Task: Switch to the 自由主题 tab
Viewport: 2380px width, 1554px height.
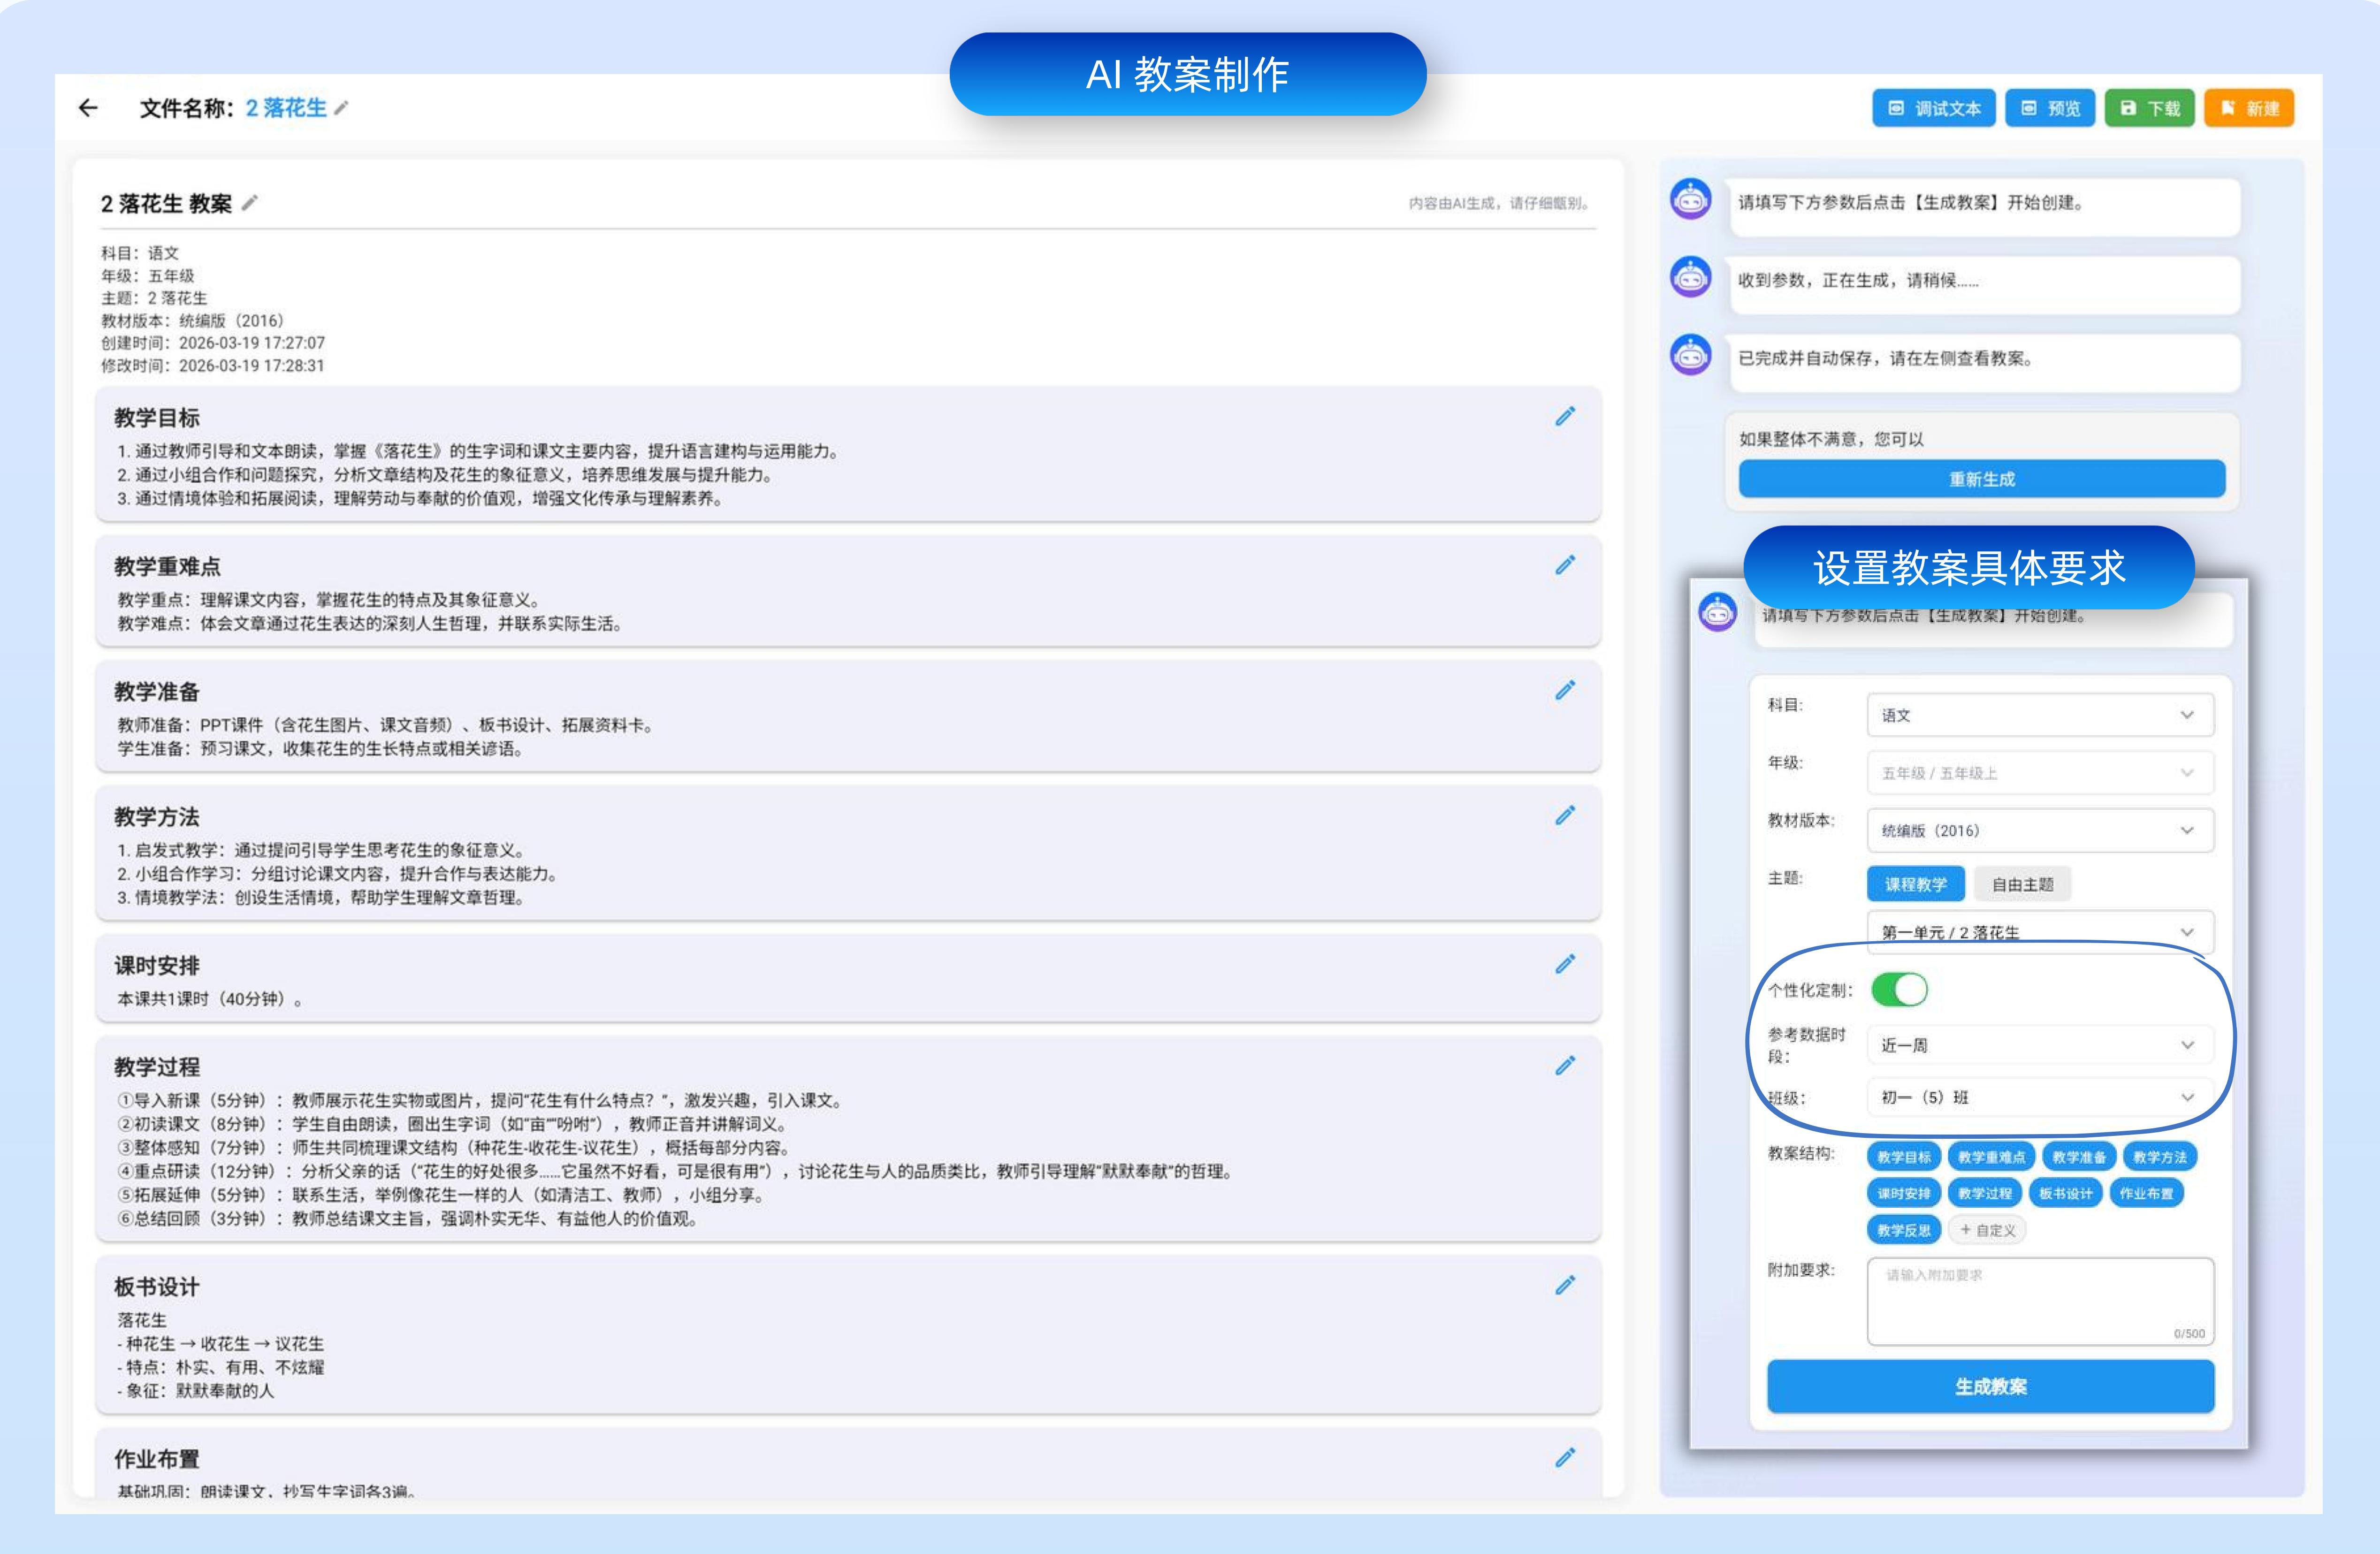Action: click(2022, 883)
